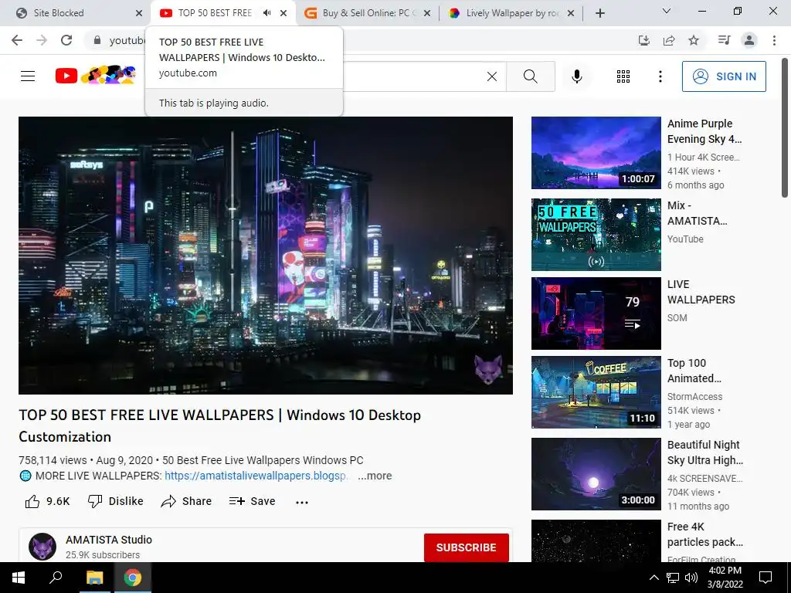Share this video
The height and width of the screenshot is (593, 791).
[186, 501]
